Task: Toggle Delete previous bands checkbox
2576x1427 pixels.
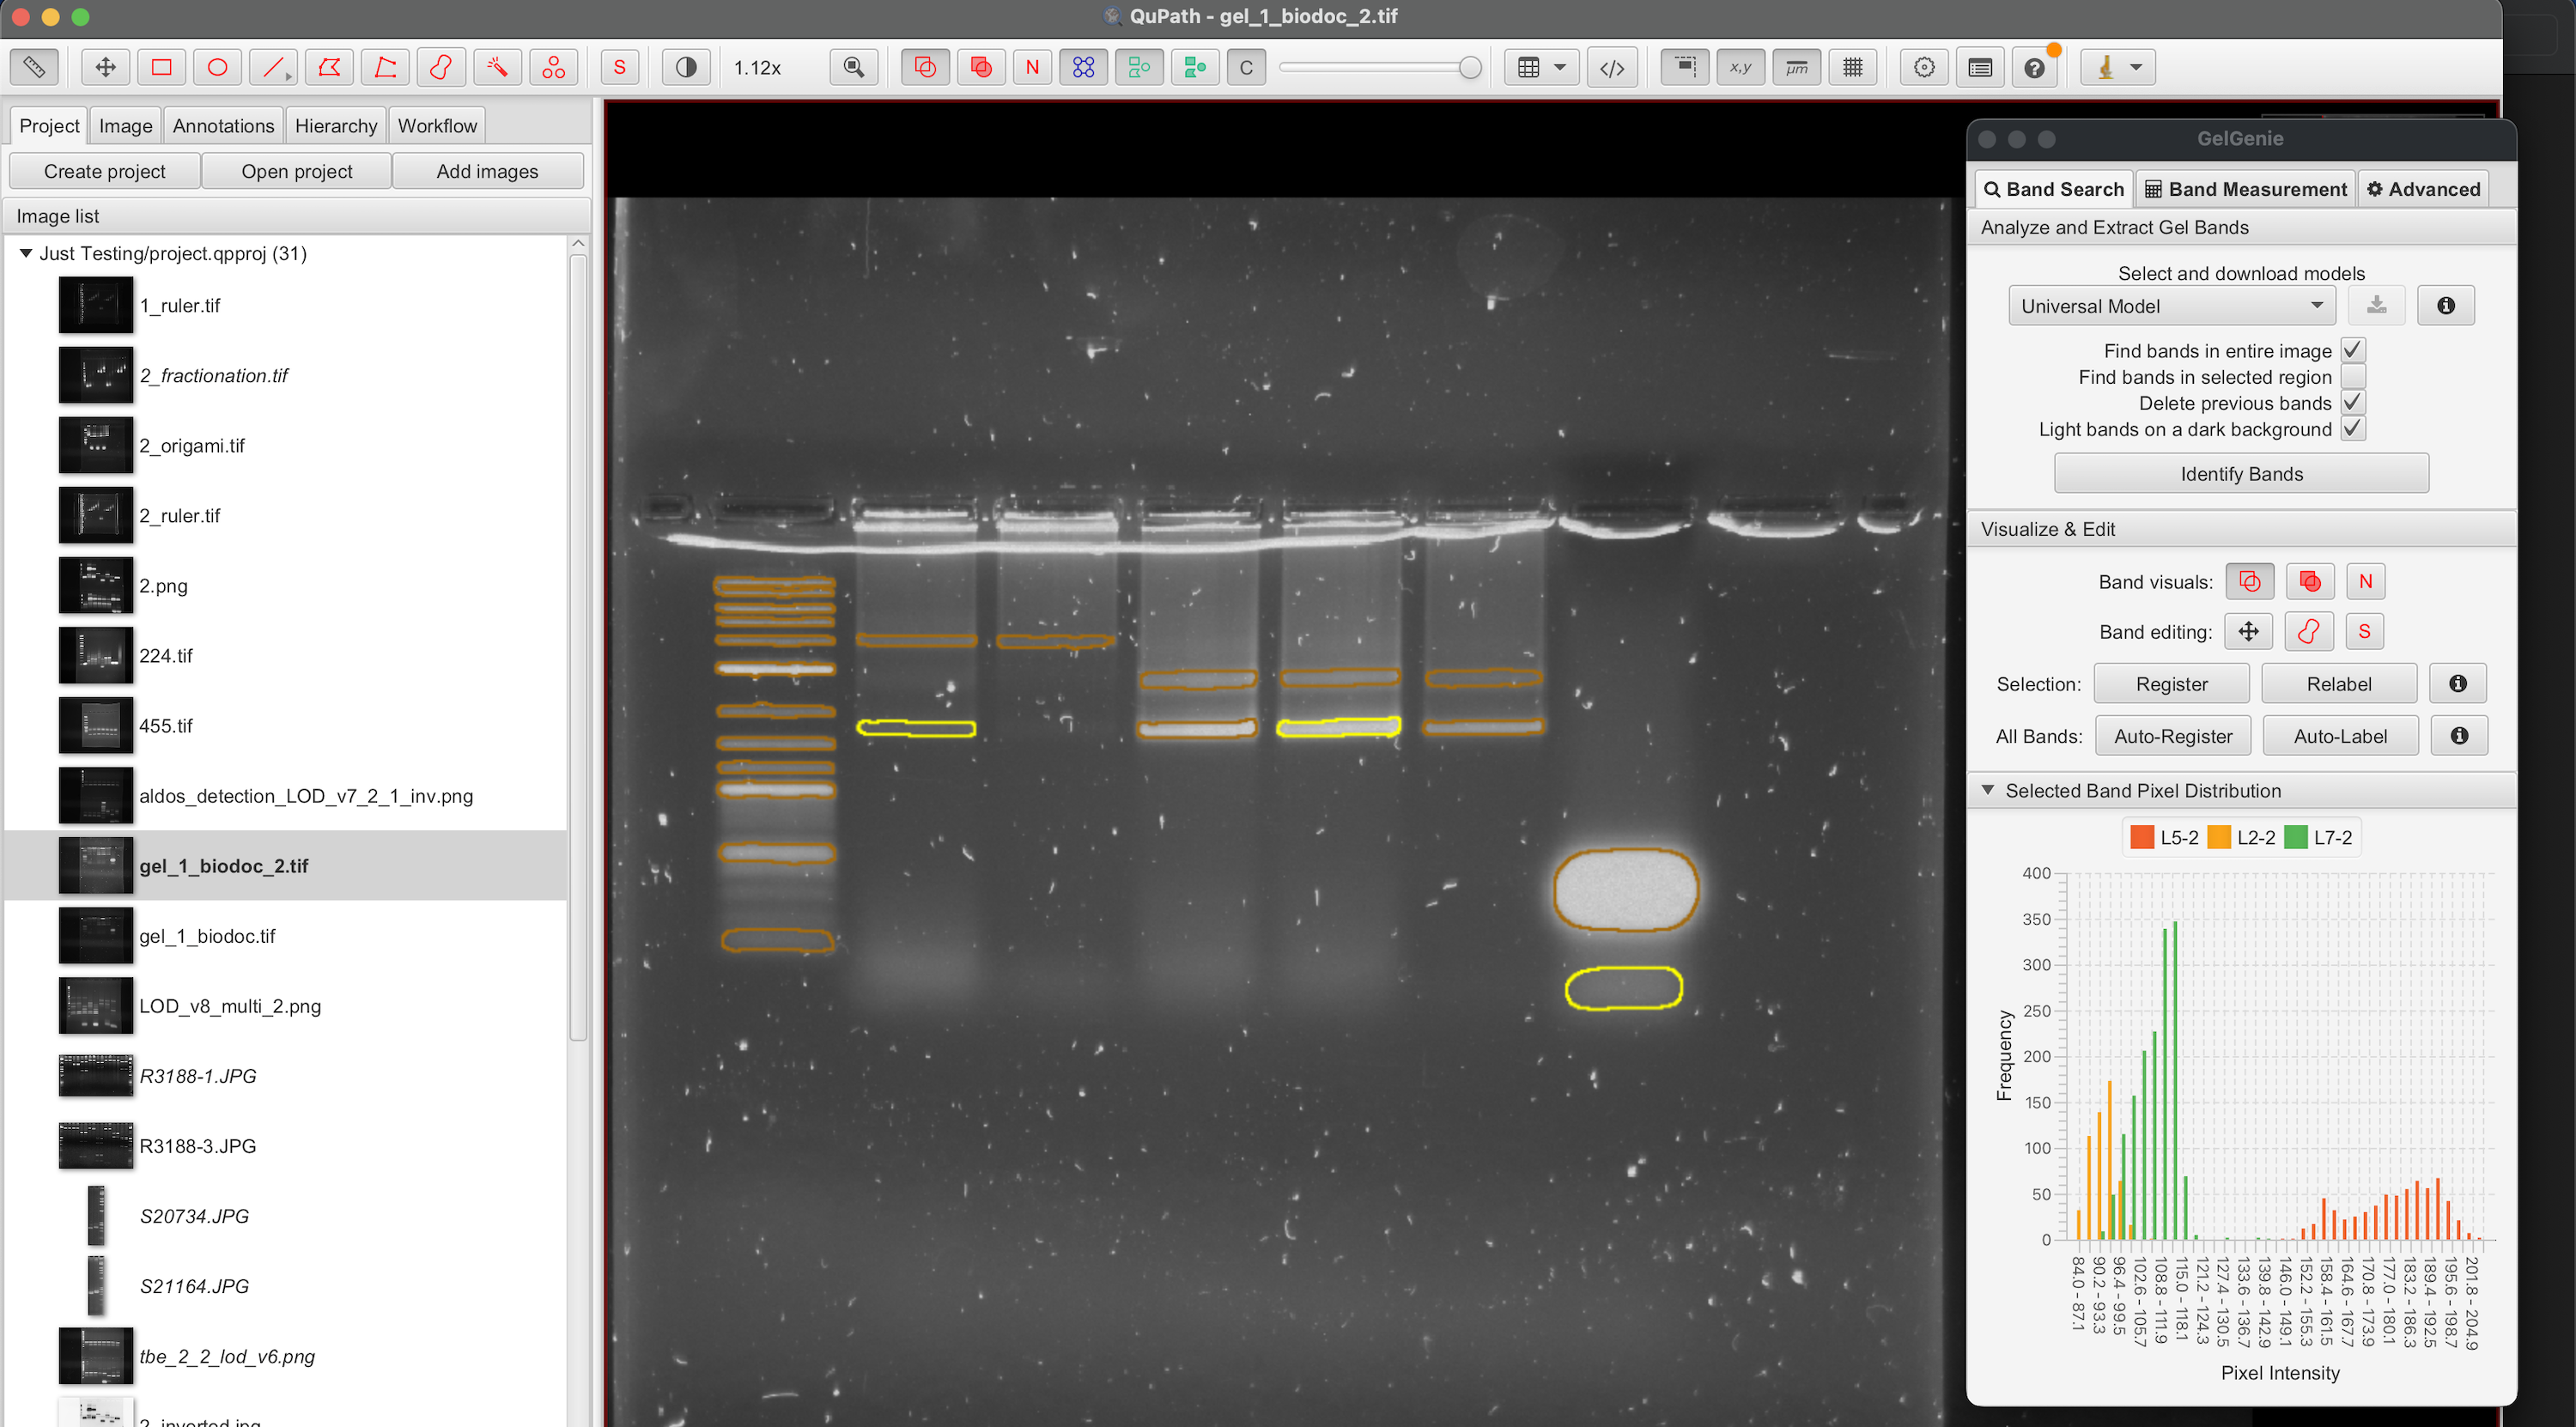Action: 2353,403
